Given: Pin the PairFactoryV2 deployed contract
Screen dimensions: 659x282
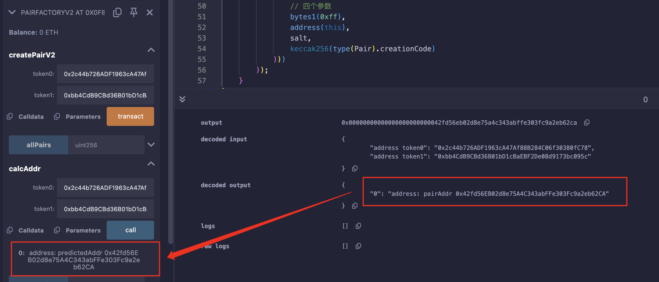Looking at the screenshot, I should click(134, 12).
